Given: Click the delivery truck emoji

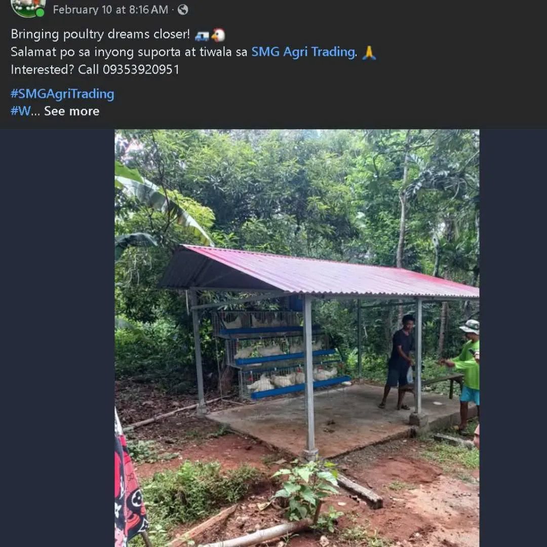Looking at the screenshot, I should (202, 35).
